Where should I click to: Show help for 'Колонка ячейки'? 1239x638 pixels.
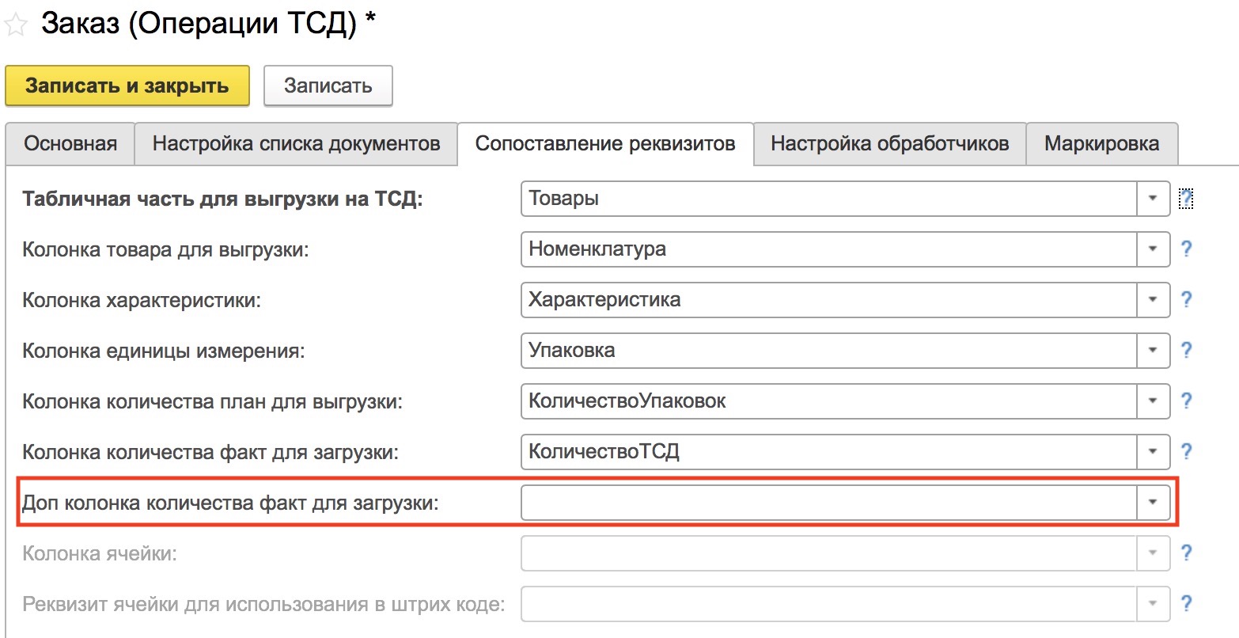1185,553
